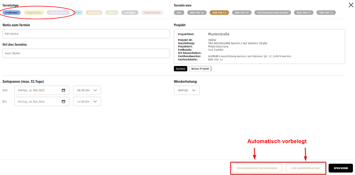Click the Endkunde value Test Familie
The height and width of the screenshot is (175, 355).
(x=216, y=50)
